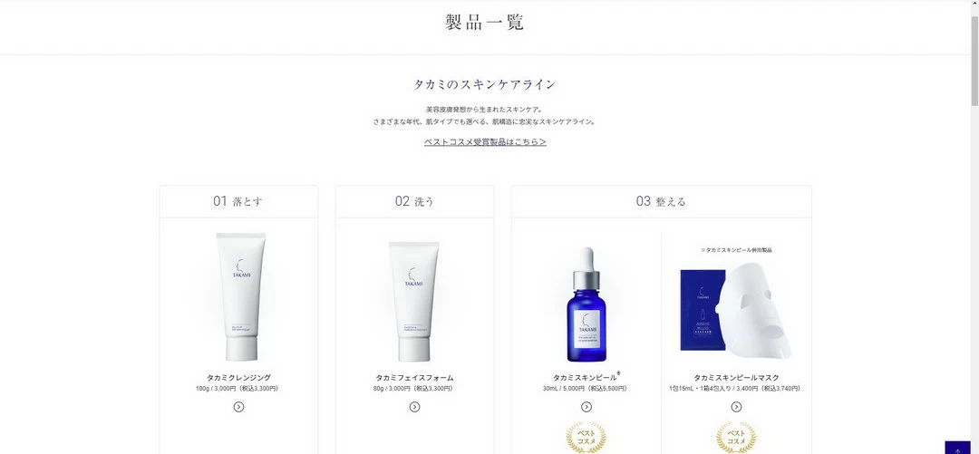Click ベストコスメ badge under Skin Peel
This screenshot has width=979, height=454.
[x=586, y=437]
